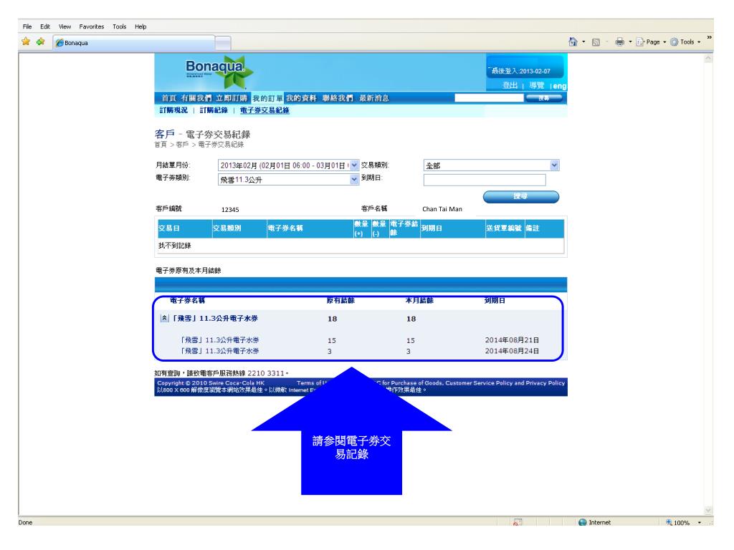Collapse the 「飛雪」11.3公升電子水券 group arrow icon
The width and height of the screenshot is (734, 550).
(x=164, y=319)
